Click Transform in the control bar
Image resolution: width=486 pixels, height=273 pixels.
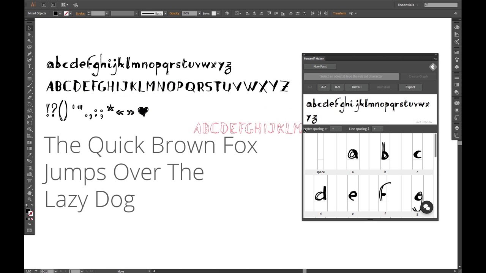point(339,13)
